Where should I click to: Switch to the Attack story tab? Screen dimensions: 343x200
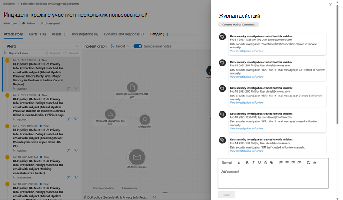[13, 34]
